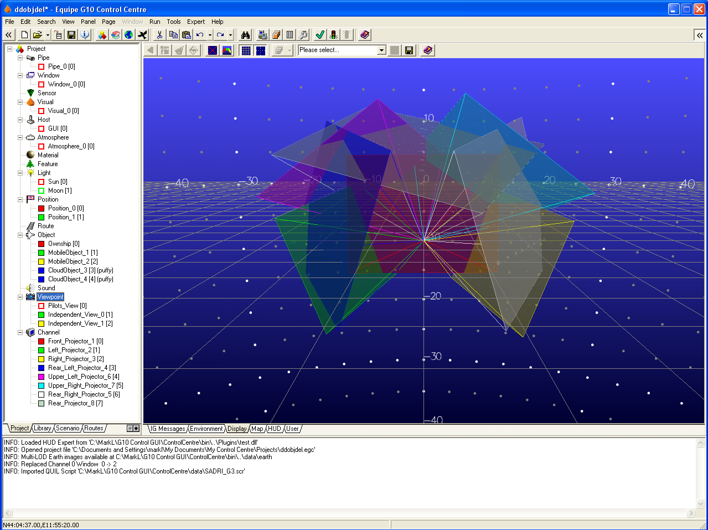Switch to the Scenario tab

tap(68, 428)
